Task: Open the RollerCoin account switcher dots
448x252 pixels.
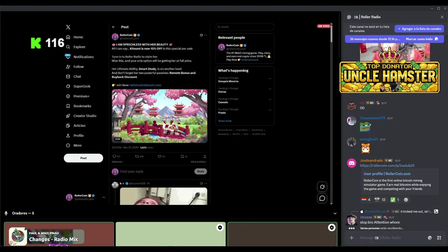Action: 104,197
